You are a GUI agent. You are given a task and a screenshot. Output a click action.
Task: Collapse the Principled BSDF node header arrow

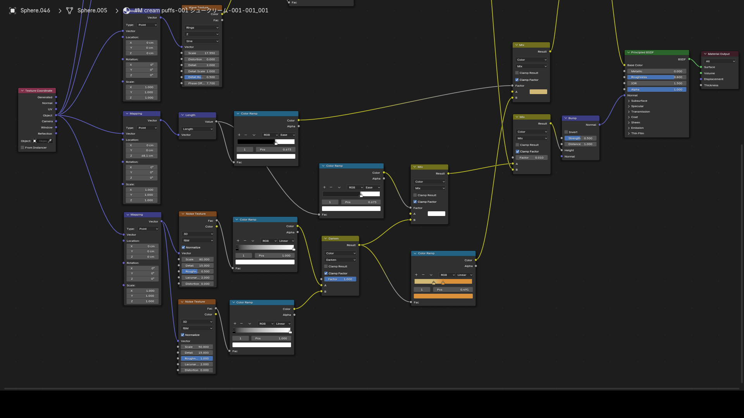(x=629, y=53)
